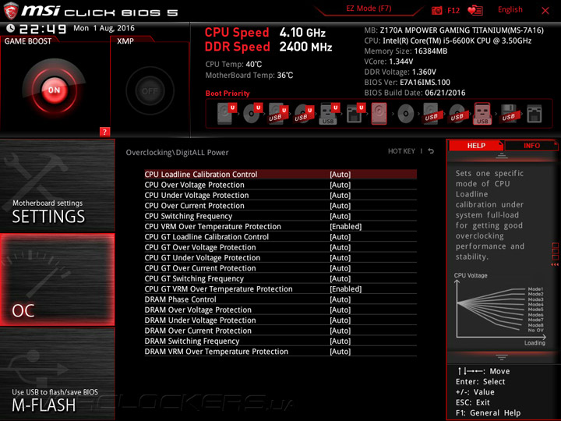Select DRAM Switching Frequency row

coord(280,341)
